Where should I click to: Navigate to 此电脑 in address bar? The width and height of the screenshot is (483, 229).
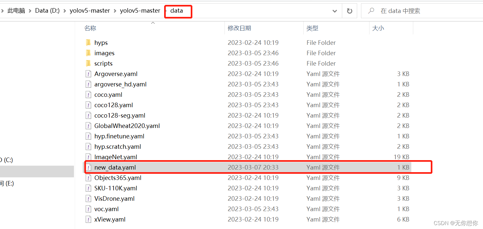click(16, 11)
